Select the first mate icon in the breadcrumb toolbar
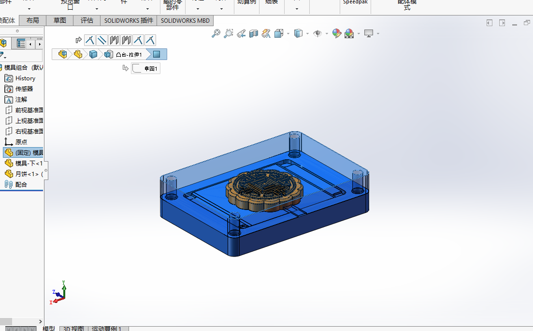 click(x=90, y=40)
